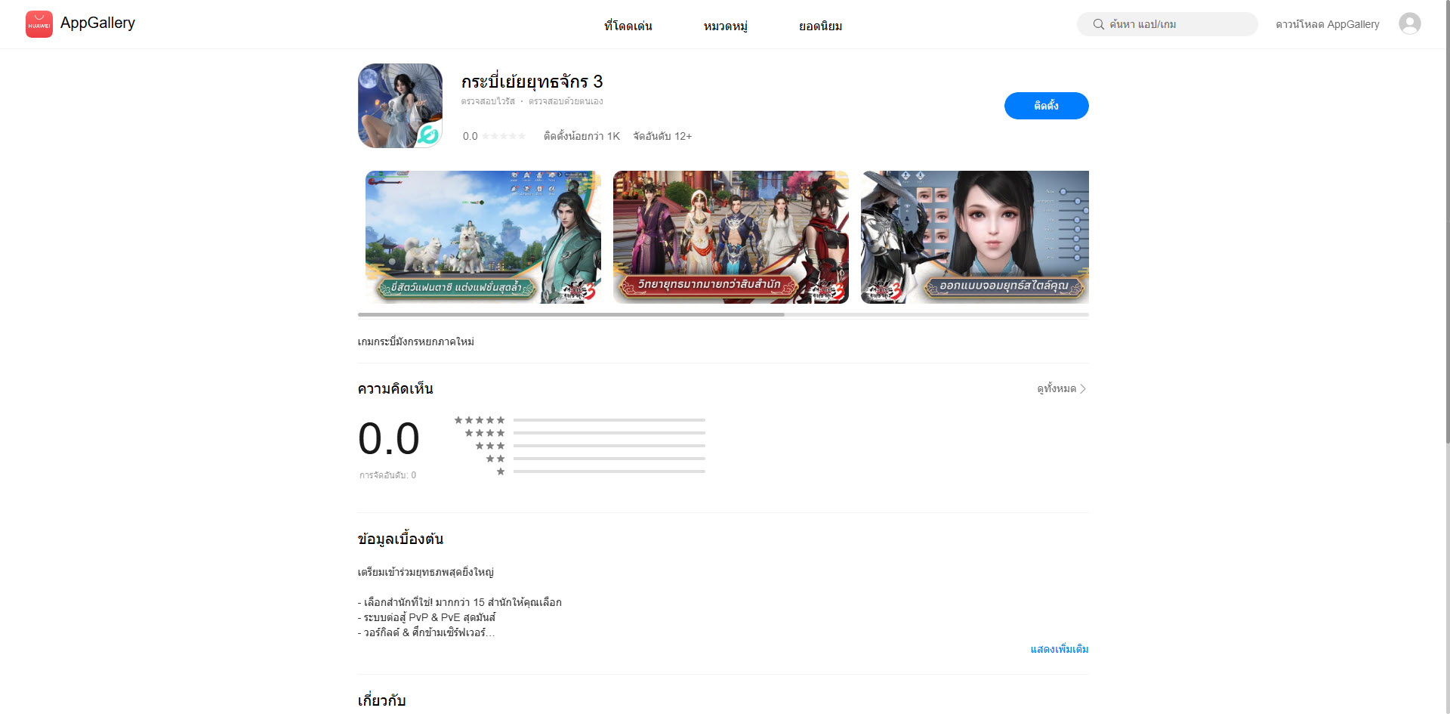This screenshot has height=714, width=1450.
Task: Click the screenshot carousel horizontal scrollbar
Action: click(x=571, y=314)
